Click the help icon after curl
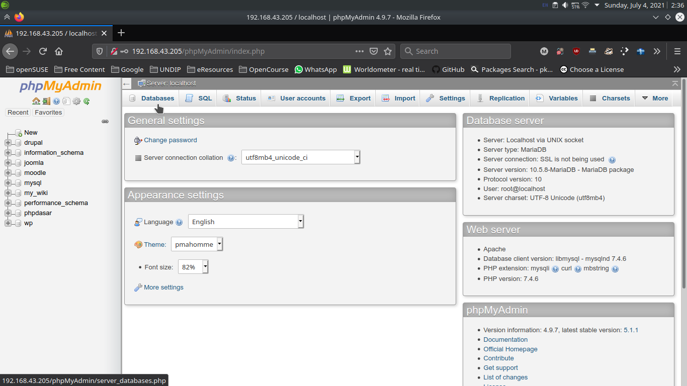Screen dimensions: 687x386 coord(578,269)
